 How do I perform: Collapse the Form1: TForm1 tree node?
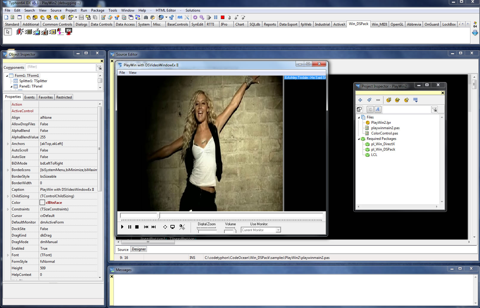coord(7,76)
